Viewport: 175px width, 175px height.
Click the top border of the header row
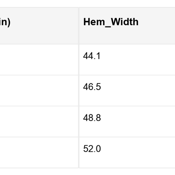click(x=87, y=7)
